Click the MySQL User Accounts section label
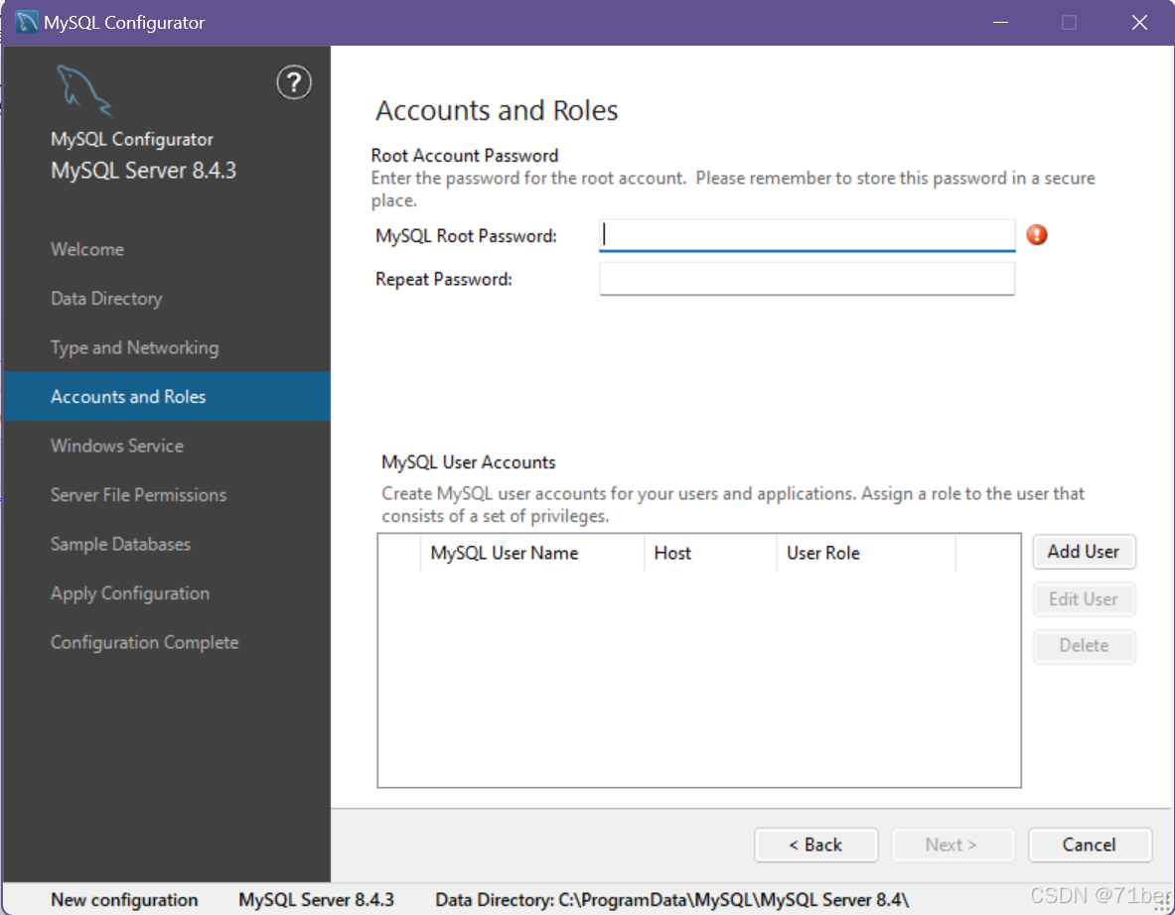1175x915 pixels. (469, 462)
